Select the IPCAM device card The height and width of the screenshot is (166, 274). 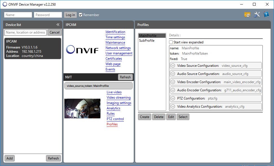pos(33,48)
